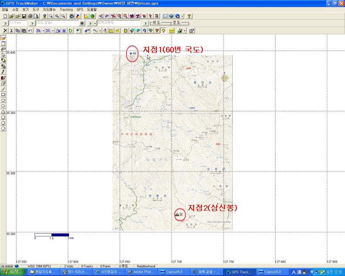Open dropdown arrow beside the green stamp icon
Viewport: 345px width, 276px height.
[184, 31]
